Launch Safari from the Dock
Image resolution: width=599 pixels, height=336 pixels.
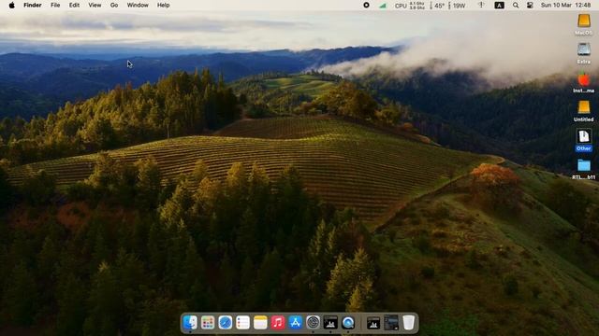tap(226, 323)
